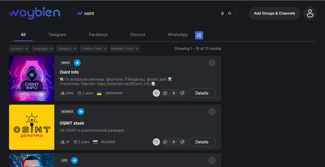Click the SCIENCE category tag
This screenshot has height=167, width=325.
[67, 112]
